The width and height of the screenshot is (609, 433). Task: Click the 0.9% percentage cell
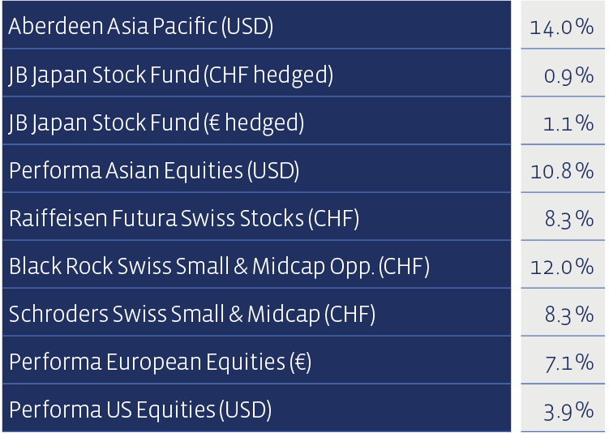click(x=563, y=73)
